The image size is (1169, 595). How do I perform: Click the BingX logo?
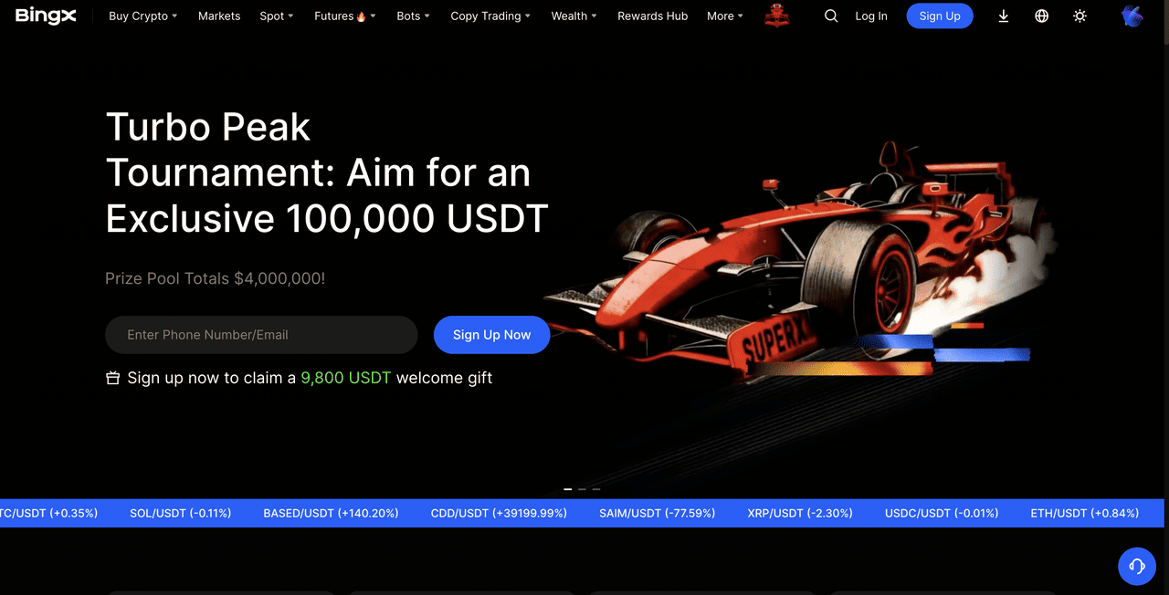pos(46,16)
